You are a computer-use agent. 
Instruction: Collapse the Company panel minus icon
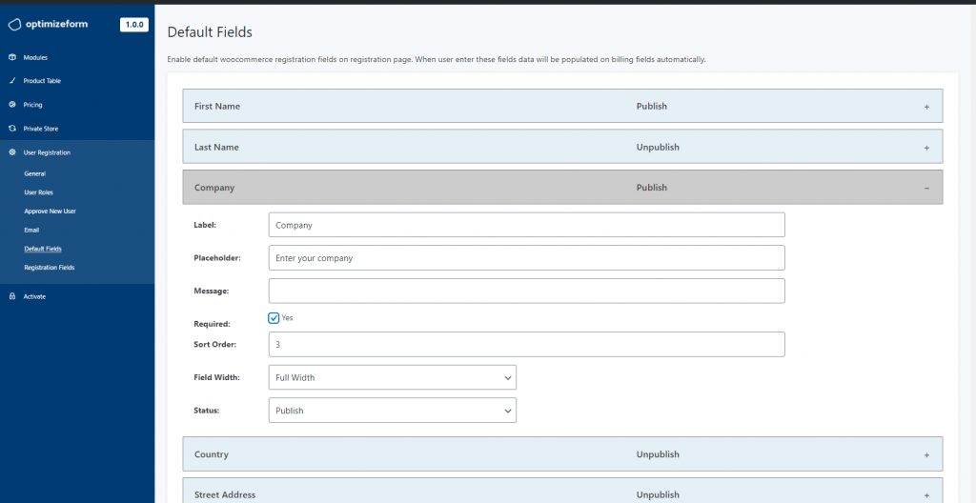pyautogui.click(x=926, y=188)
